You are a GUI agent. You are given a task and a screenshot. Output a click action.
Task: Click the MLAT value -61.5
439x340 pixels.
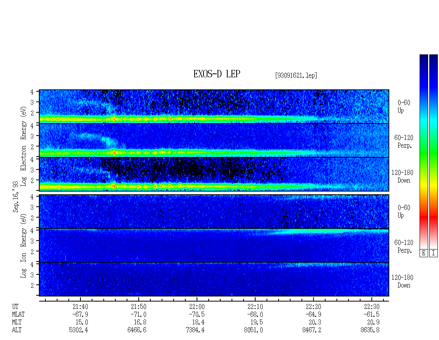371,314
